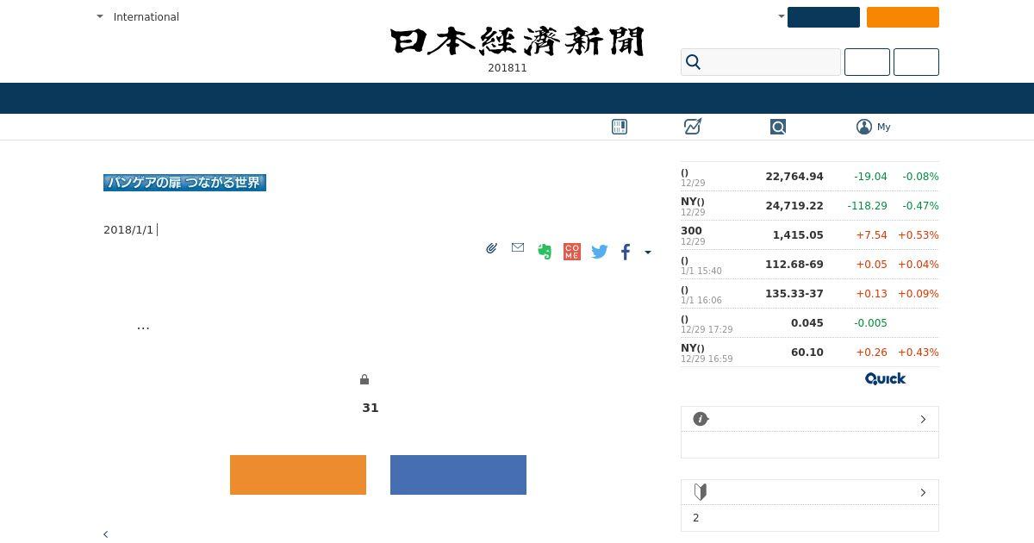
Task: Click the Nikkei newspaper masthead logo
Action: tap(517, 41)
